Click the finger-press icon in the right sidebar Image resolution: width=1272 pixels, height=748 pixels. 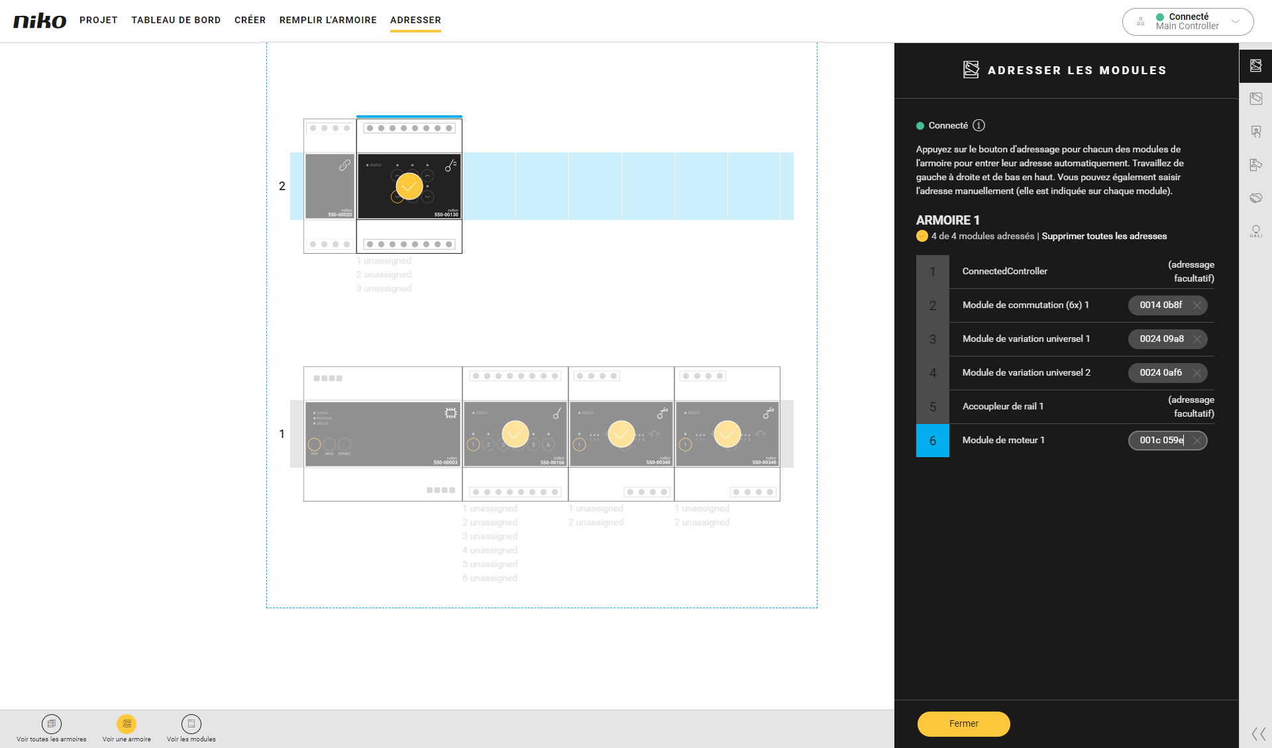tap(1255, 132)
